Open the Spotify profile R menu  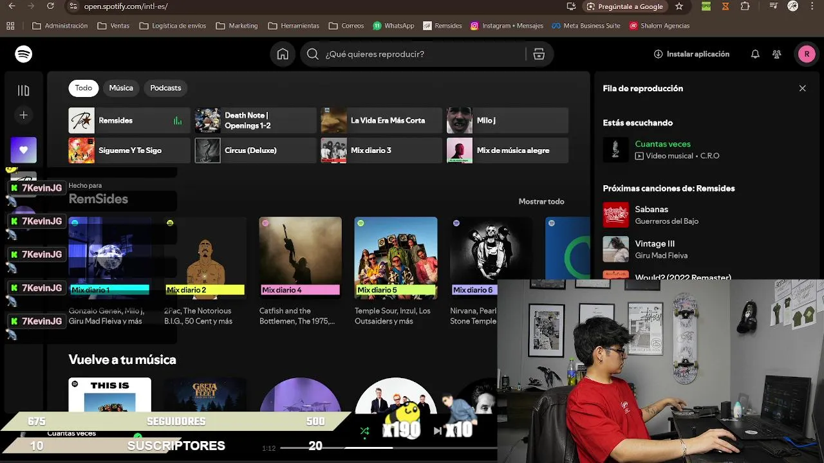point(807,54)
